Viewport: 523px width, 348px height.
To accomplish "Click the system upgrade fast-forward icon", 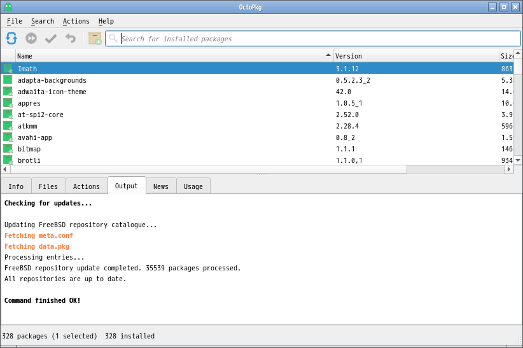I will click(x=31, y=38).
